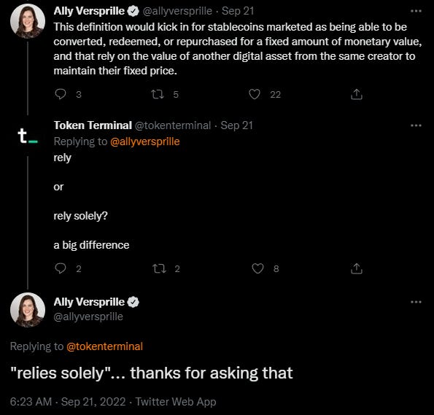Open more options on Token Terminal's tweet
This screenshot has width=434, height=415.
pyautogui.click(x=416, y=125)
